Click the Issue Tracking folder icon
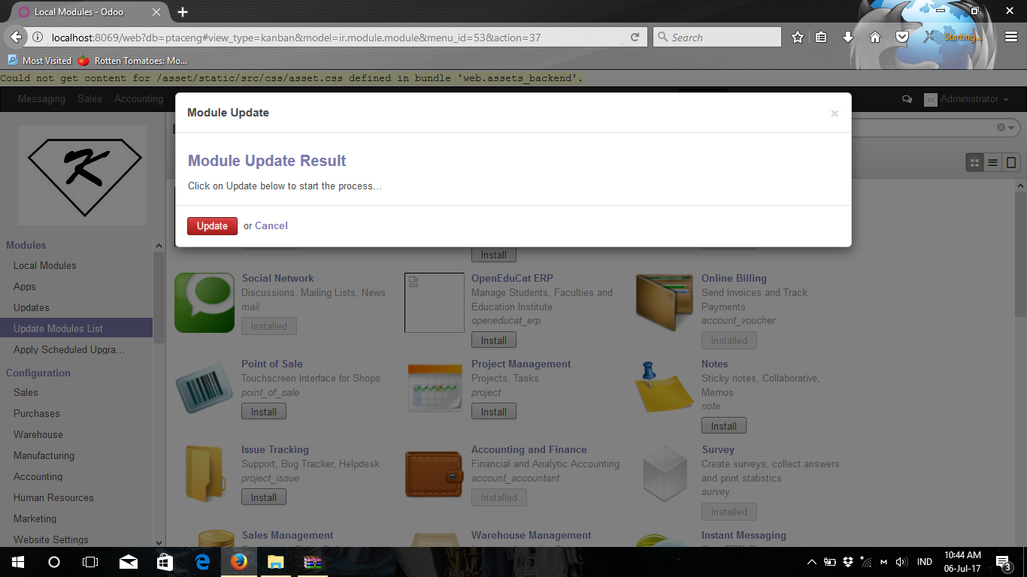Screen dimensions: 1027x577 [x=204, y=474]
